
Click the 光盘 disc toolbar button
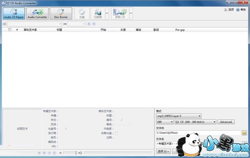[x=82, y=13]
